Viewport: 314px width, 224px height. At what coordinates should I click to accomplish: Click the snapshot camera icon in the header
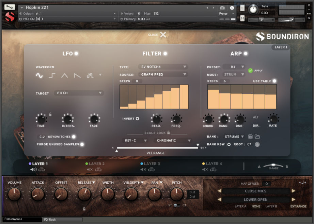coord(223,8)
